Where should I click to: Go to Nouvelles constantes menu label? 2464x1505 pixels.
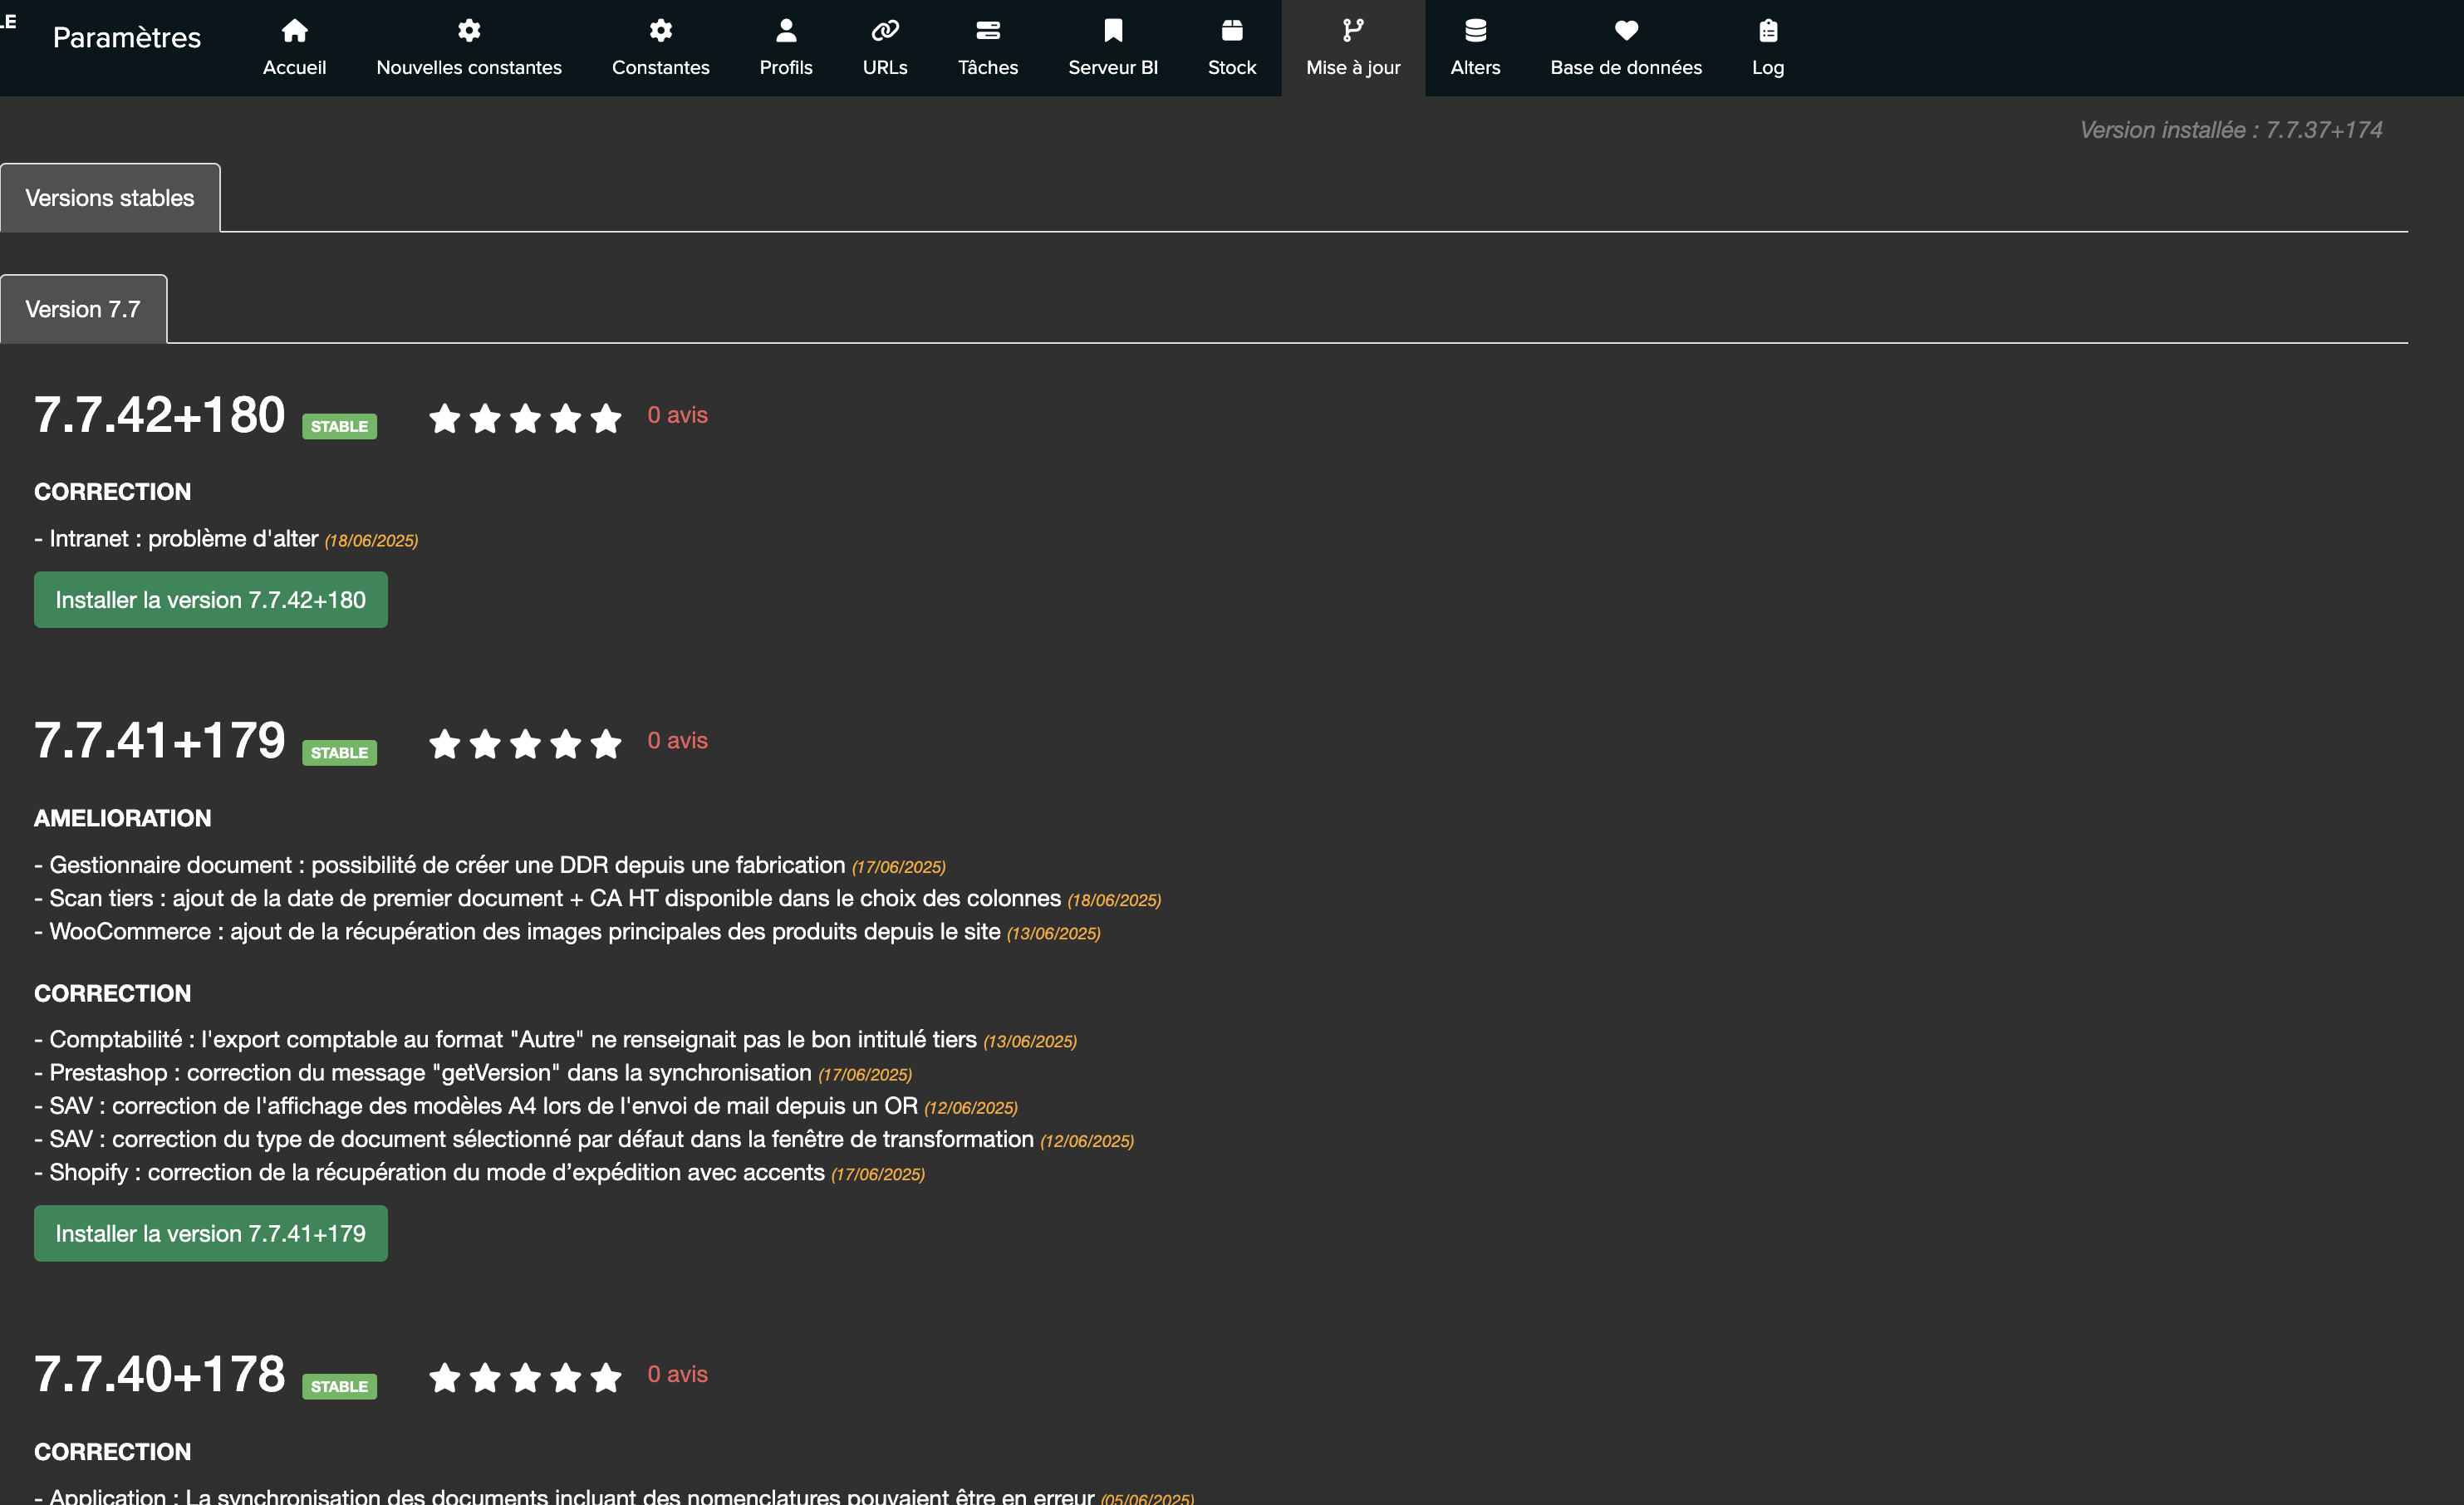click(x=469, y=67)
